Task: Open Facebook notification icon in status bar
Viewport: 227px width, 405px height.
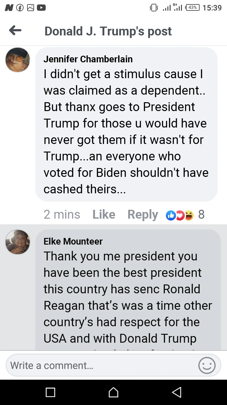Action: coord(20,8)
